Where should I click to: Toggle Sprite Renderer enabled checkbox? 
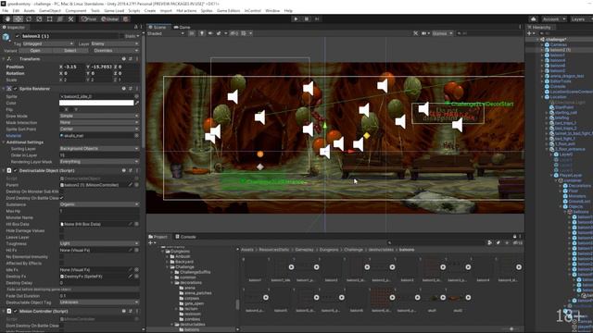[16, 89]
